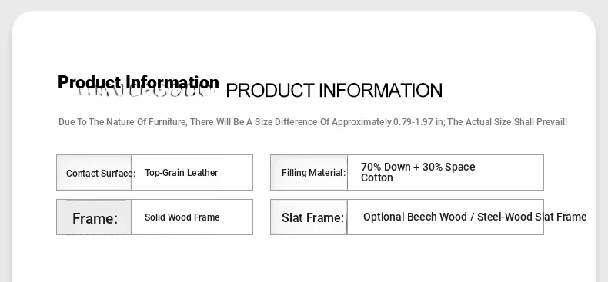
Task: Click the "Contact Surface:" label cell
Action: [x=94, y=173]
